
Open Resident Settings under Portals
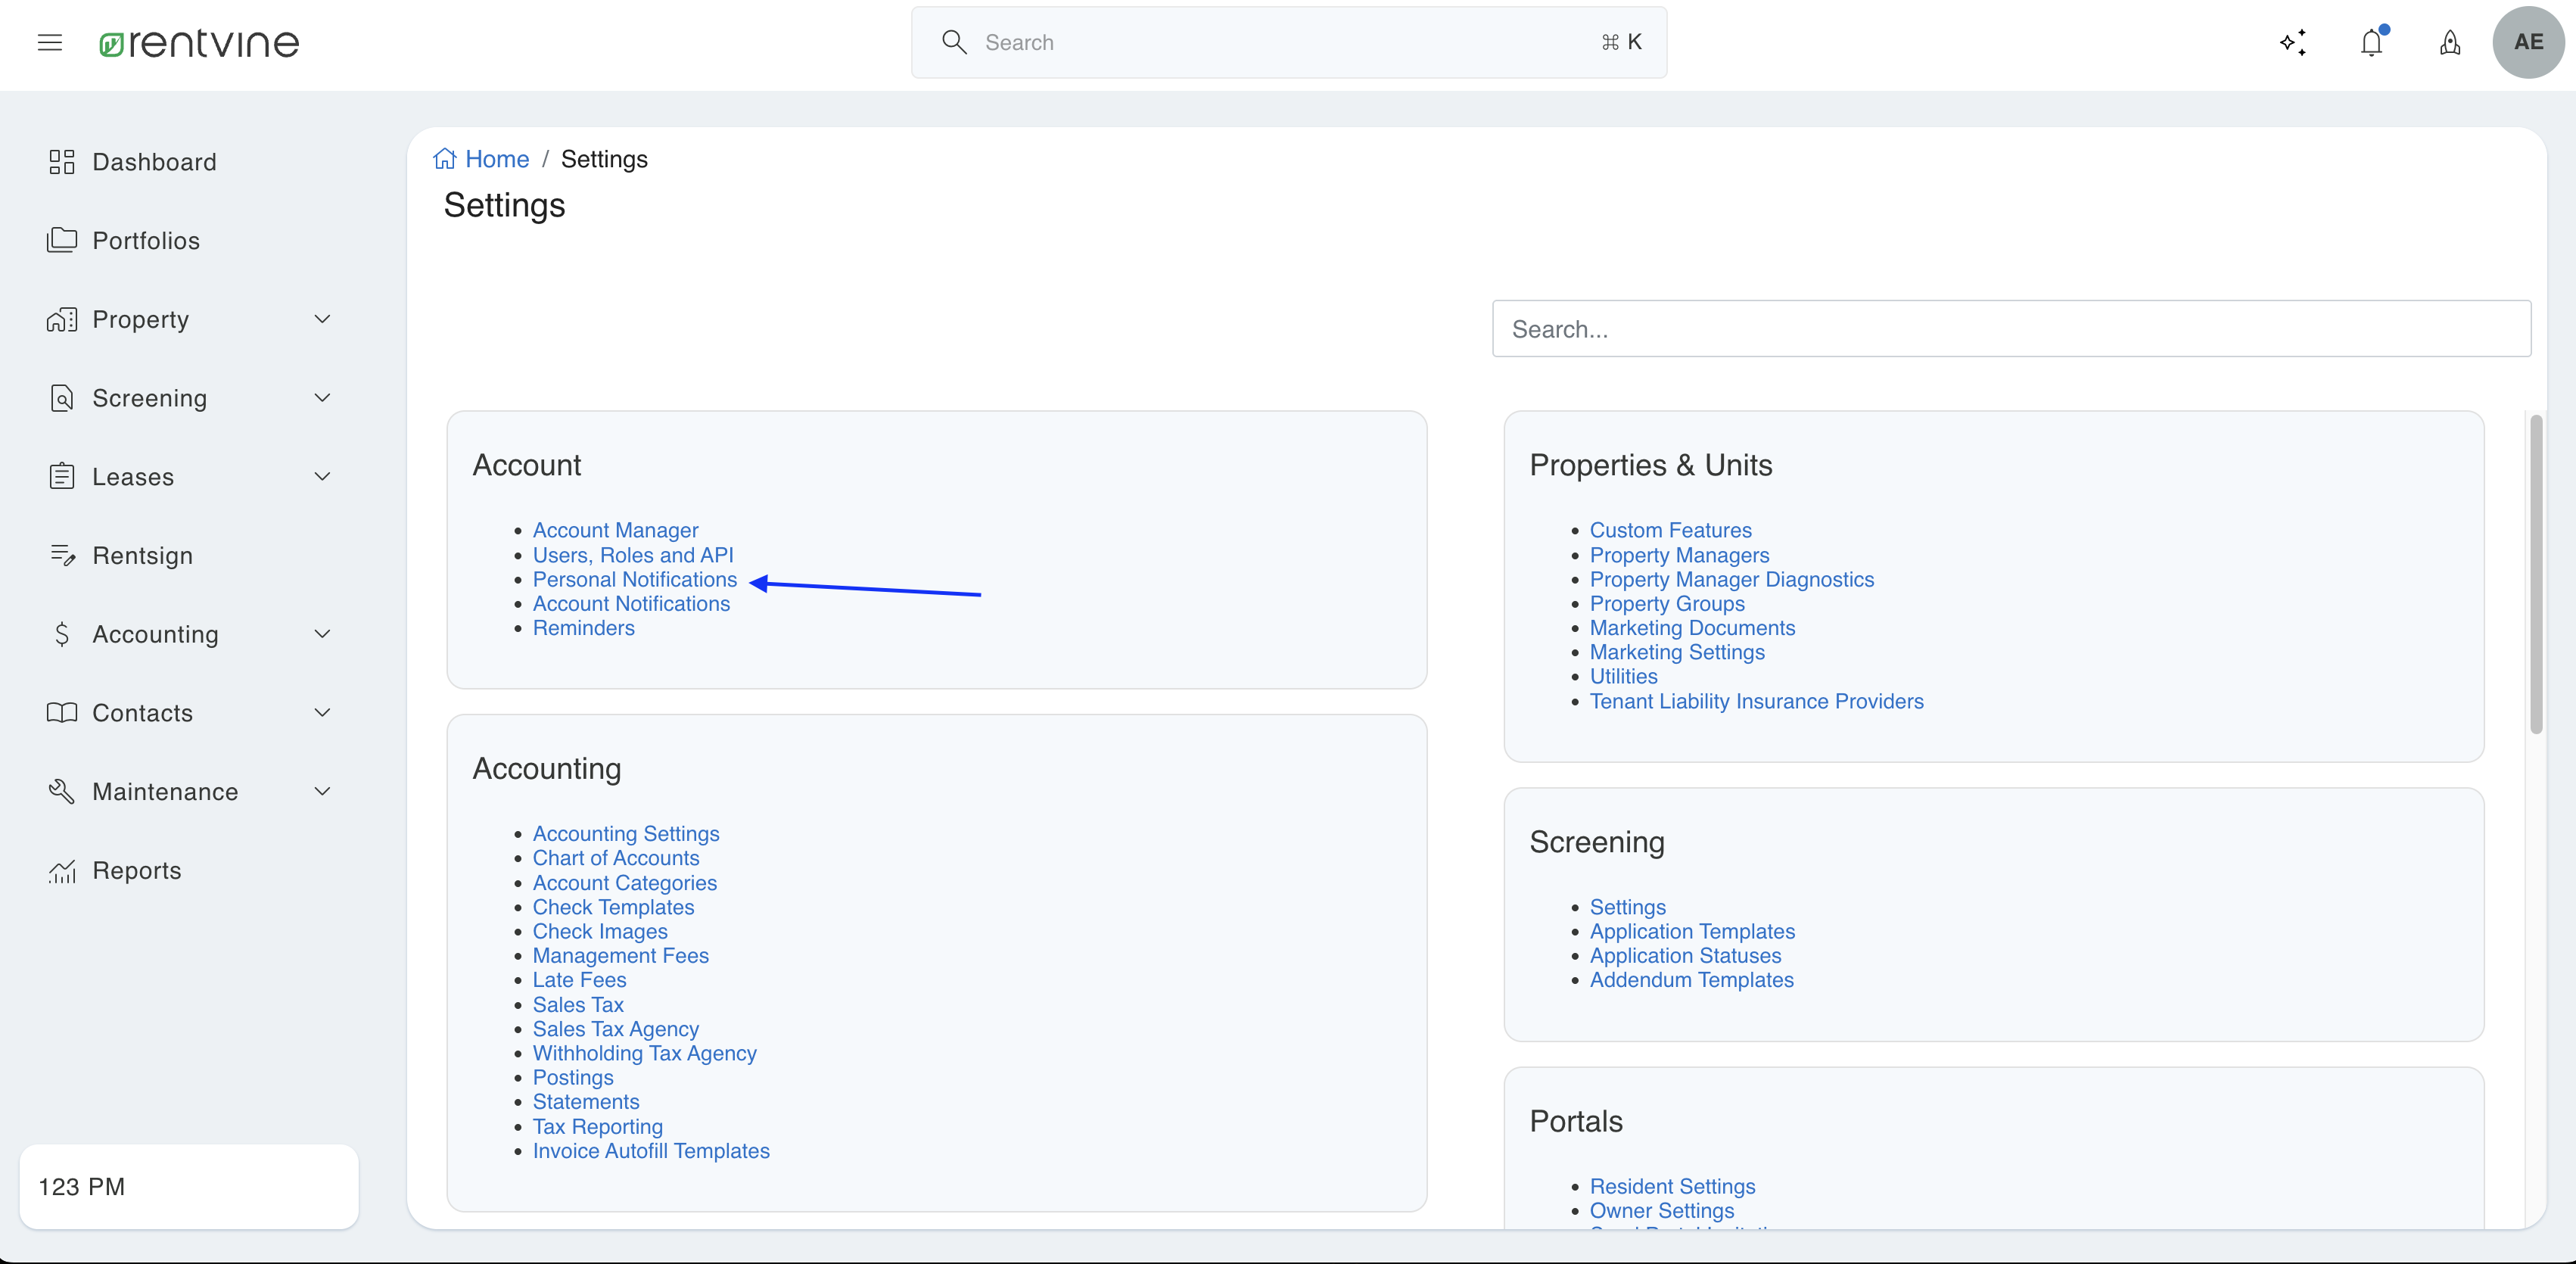click(1672, 1186)
